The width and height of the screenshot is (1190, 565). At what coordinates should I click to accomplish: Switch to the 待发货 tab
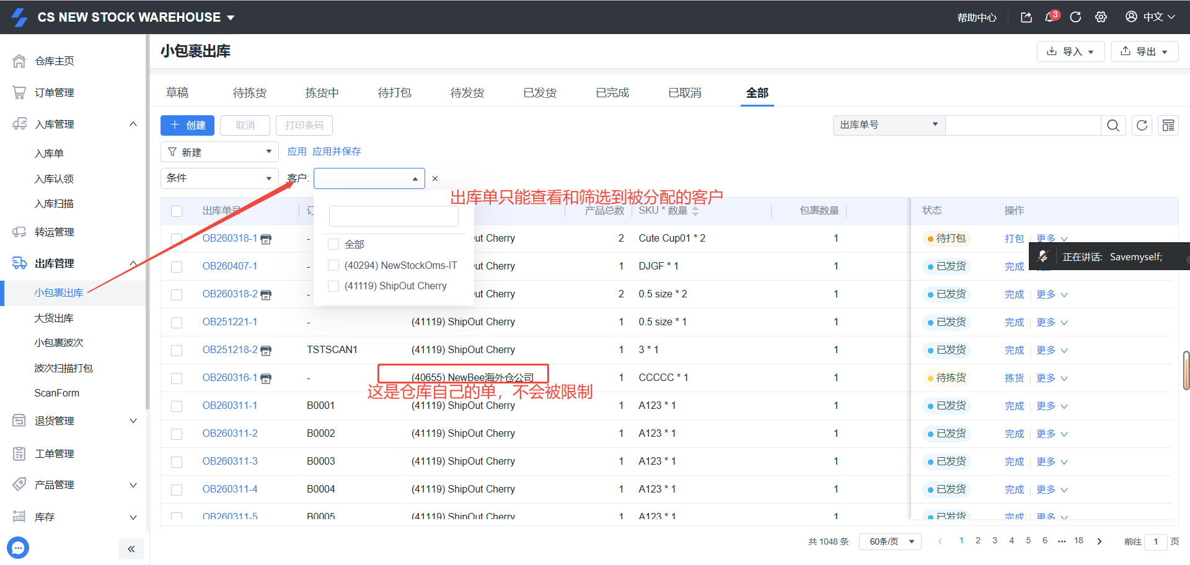coord(467,93)
